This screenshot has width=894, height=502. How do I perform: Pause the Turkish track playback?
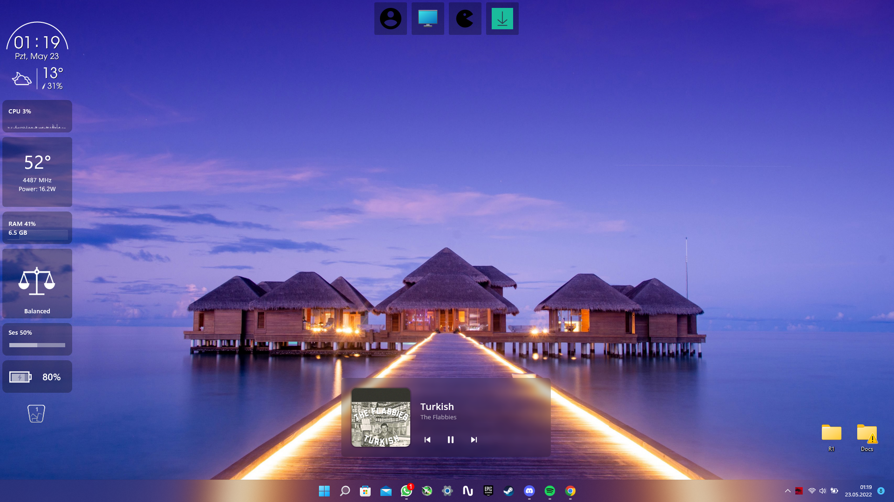point(450,440)
